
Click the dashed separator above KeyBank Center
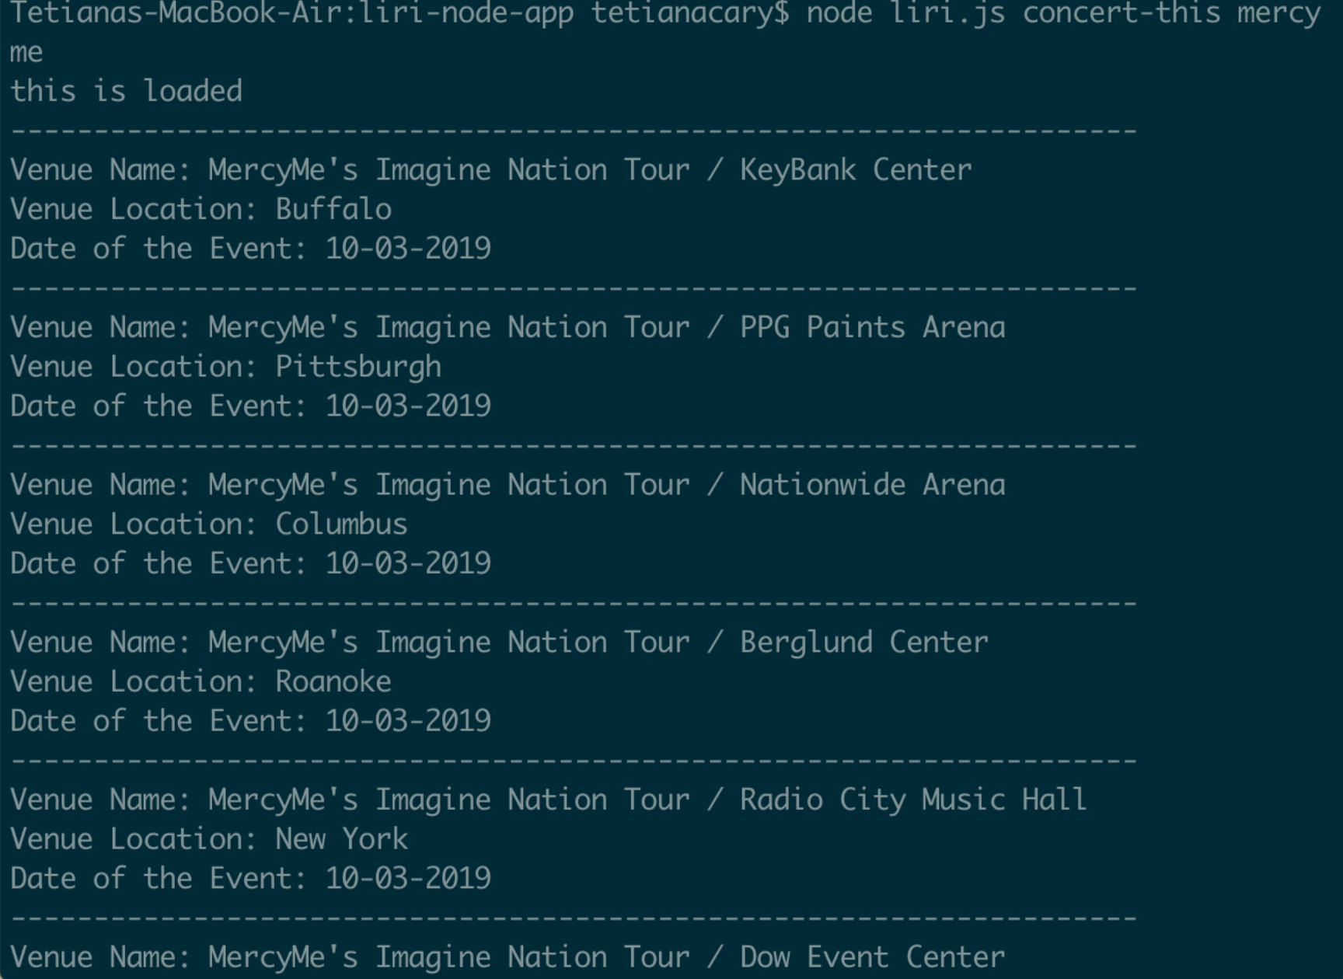(x=574, y=131)
